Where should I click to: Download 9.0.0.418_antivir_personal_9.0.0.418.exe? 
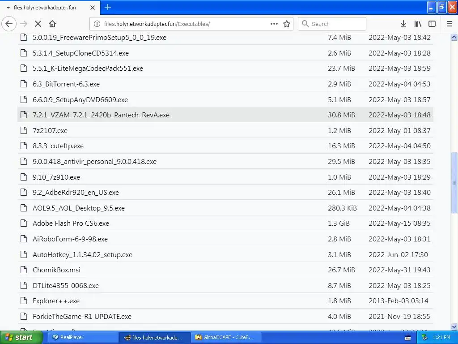tap(94, 161)
